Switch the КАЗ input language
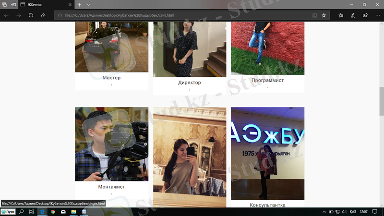Viewport: 384px width, 216px height. click(x=353, y=212)
